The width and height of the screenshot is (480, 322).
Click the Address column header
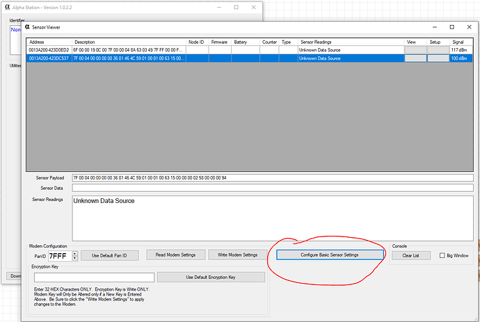49,42
